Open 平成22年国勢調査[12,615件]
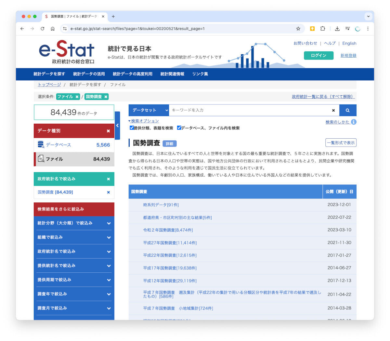The width and height of the screenshot is (390, 341). pos(170,255)
